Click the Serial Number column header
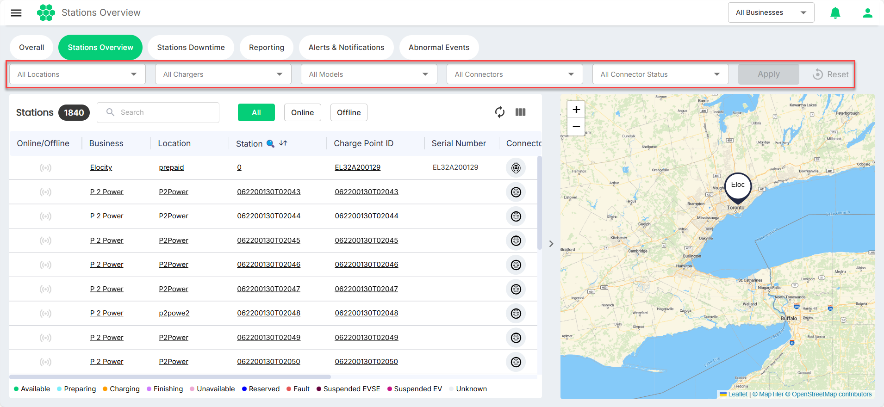Screen dimensions: 884x407 (x=459, y=143)
